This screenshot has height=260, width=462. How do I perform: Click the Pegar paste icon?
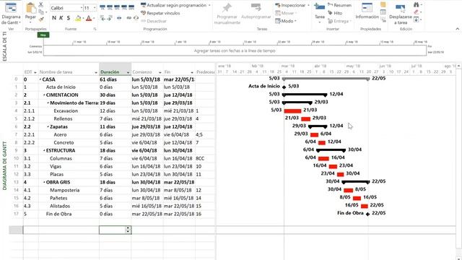click(30, 8)
